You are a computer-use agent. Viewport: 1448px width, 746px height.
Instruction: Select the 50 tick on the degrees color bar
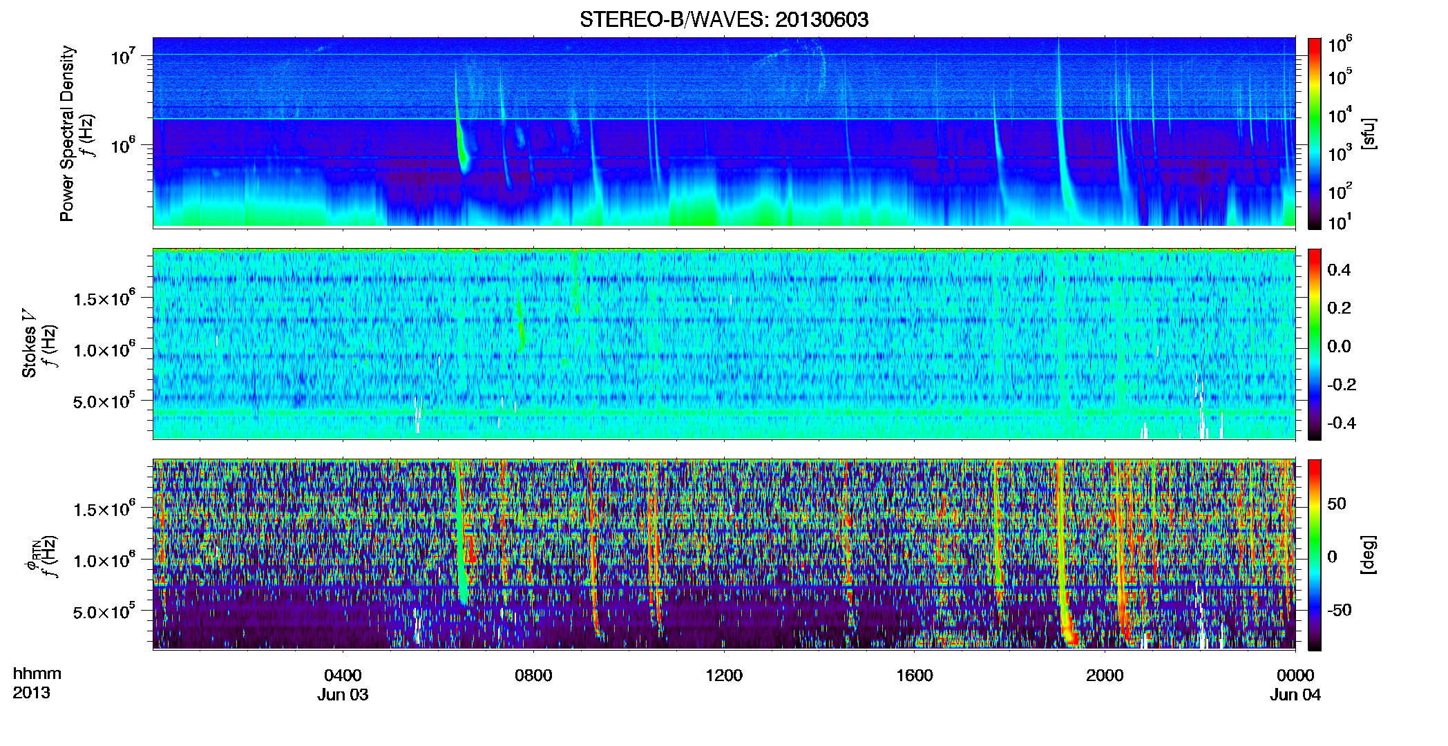click(x=1337, y=504)
